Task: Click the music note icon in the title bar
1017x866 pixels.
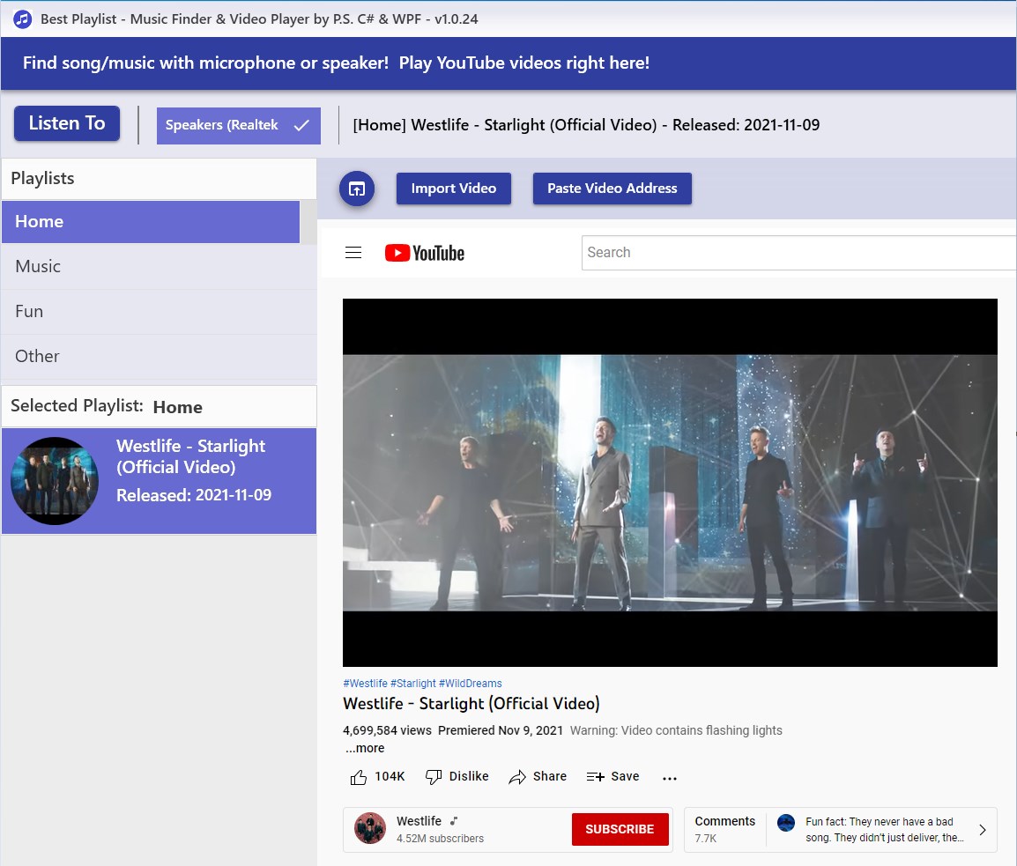Action: click(22, 19)
